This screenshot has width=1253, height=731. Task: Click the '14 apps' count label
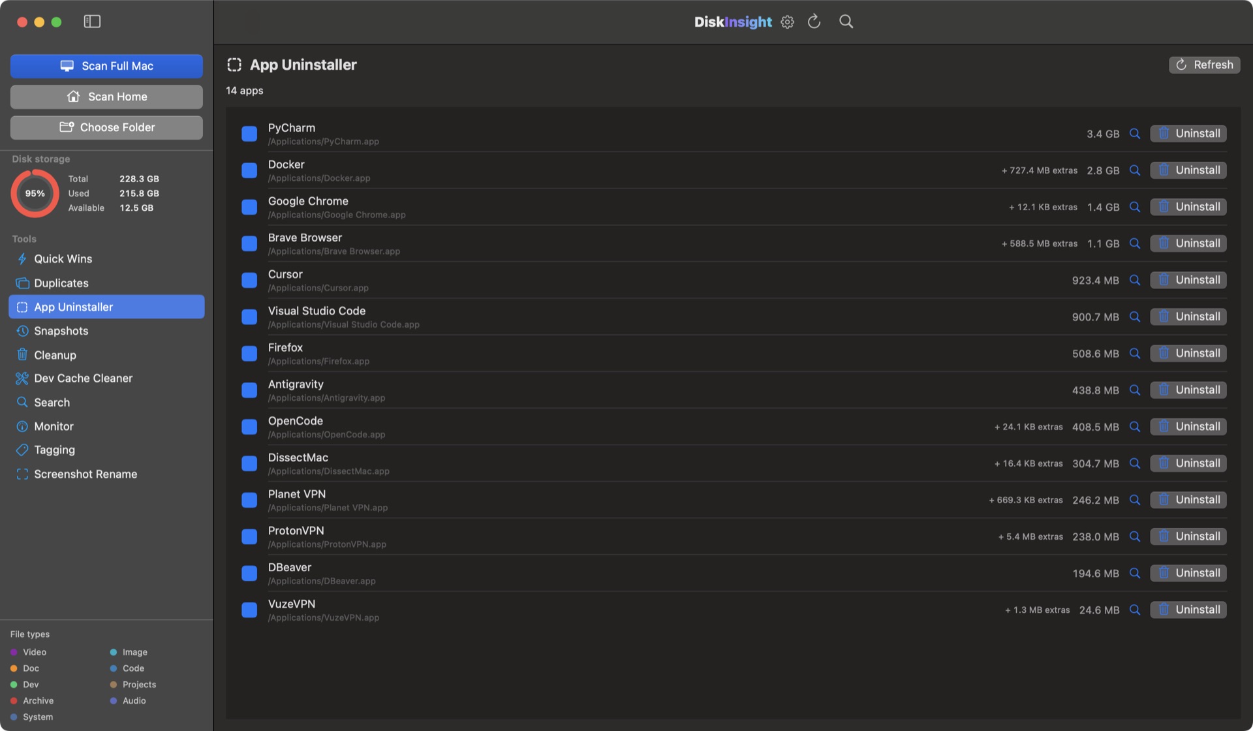[x=245, y=91]
